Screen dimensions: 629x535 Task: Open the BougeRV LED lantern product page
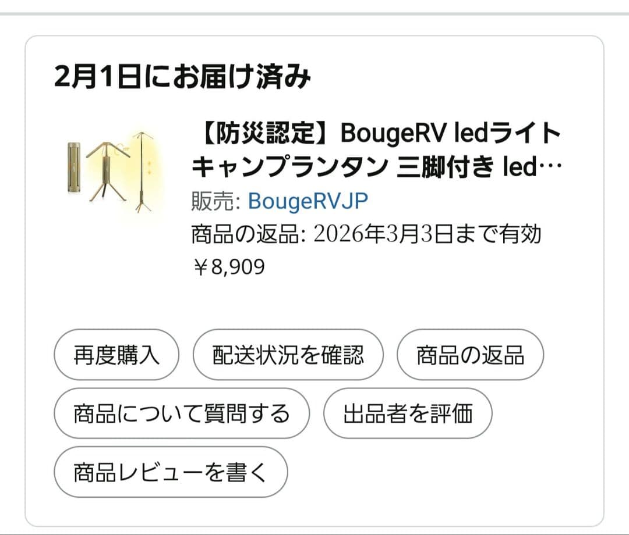click(x=373, y=151)
